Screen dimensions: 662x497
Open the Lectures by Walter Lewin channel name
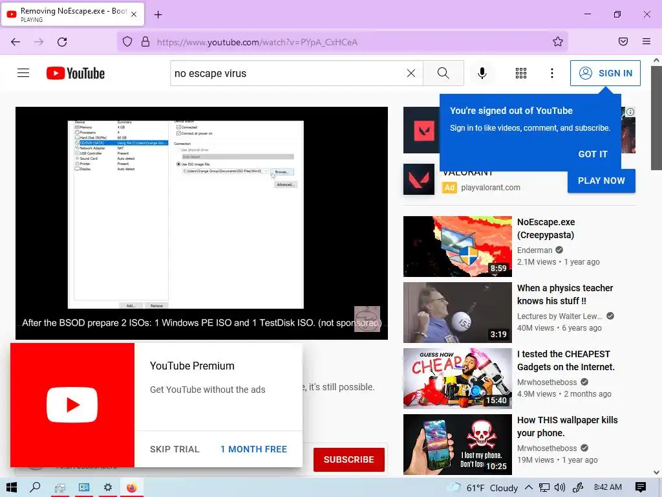pyautogui.click(x=560, y=316)
